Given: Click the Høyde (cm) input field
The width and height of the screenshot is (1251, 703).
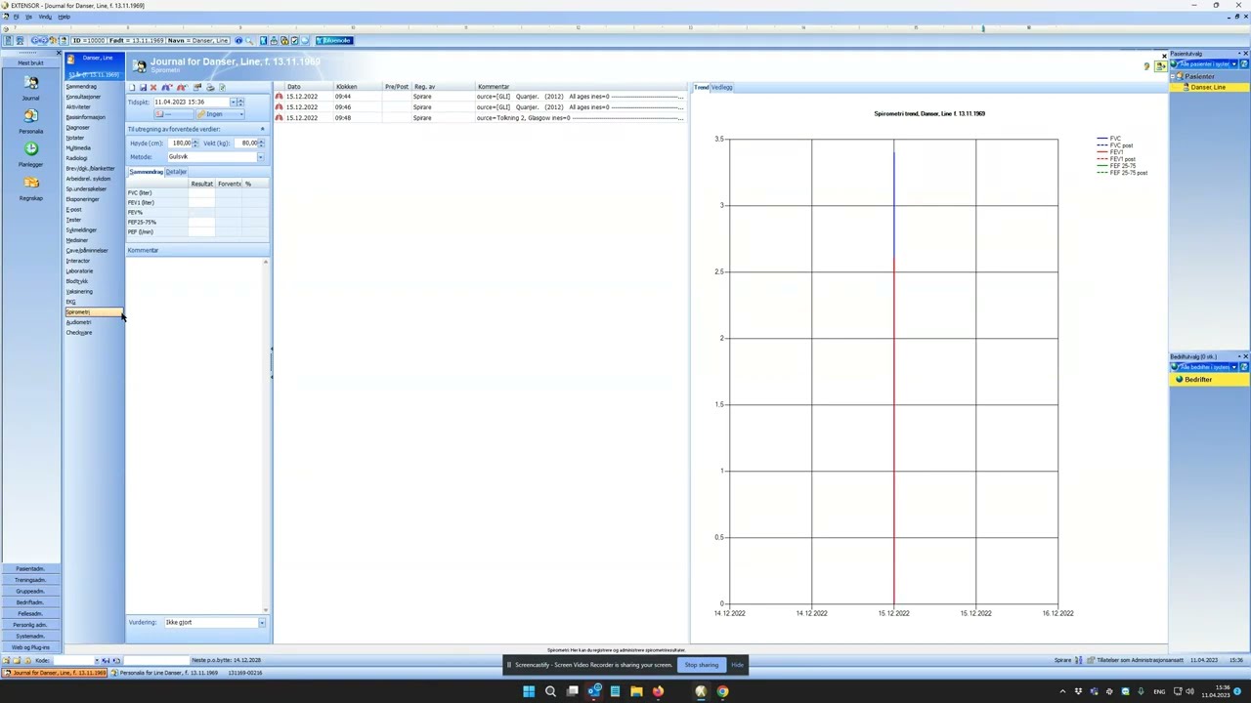Looking at the screenshot, I should [180, 144].
